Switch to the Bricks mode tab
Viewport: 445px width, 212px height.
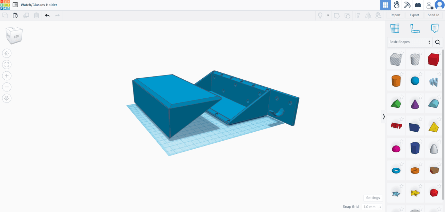point(418,5)
